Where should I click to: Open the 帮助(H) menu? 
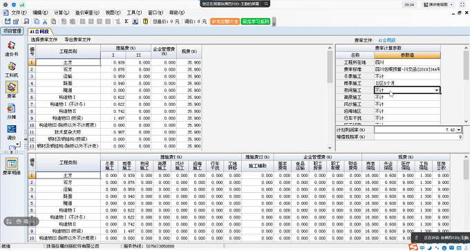click(x=177, y=12)
